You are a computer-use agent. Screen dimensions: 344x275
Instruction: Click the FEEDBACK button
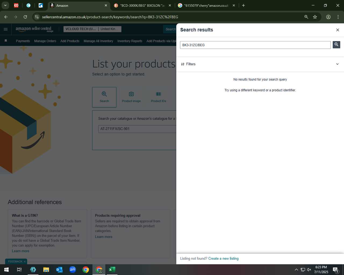coord(15,262)
